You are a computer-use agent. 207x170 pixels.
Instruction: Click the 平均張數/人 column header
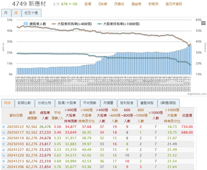57,115
